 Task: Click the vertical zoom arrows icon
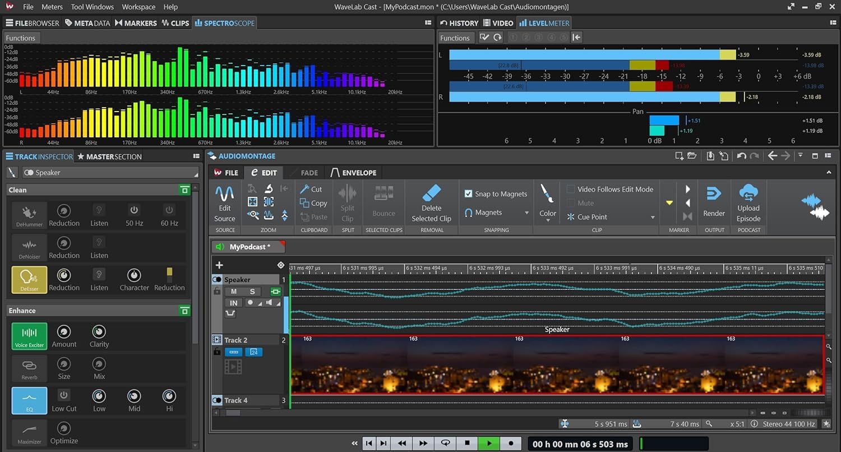click(284, 215)
